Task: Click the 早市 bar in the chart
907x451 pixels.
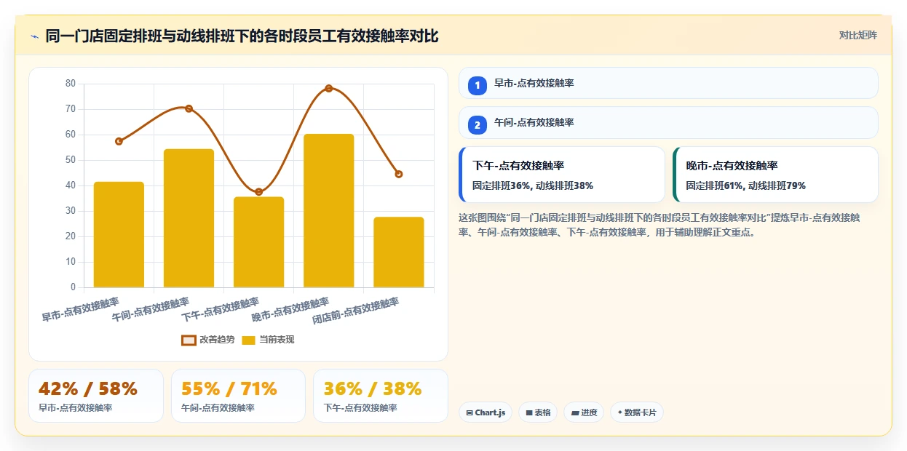Action: (x=119, y=234)
